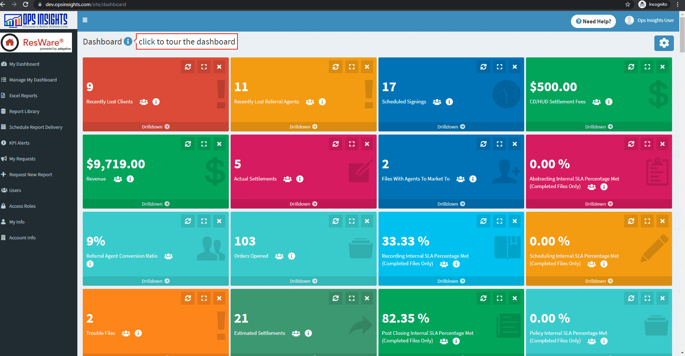Refresh the Revenue tile data
Image resolution: width=685 pixels, height=356 pixels.
187,144
